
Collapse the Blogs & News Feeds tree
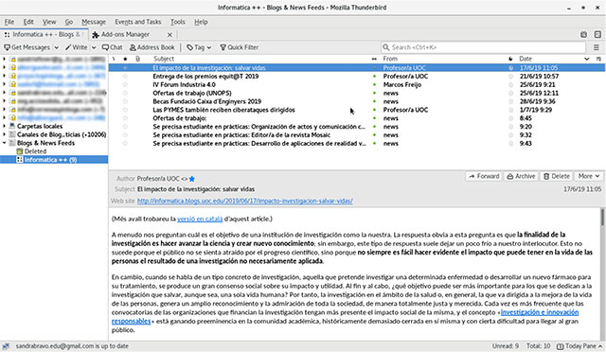4,143
